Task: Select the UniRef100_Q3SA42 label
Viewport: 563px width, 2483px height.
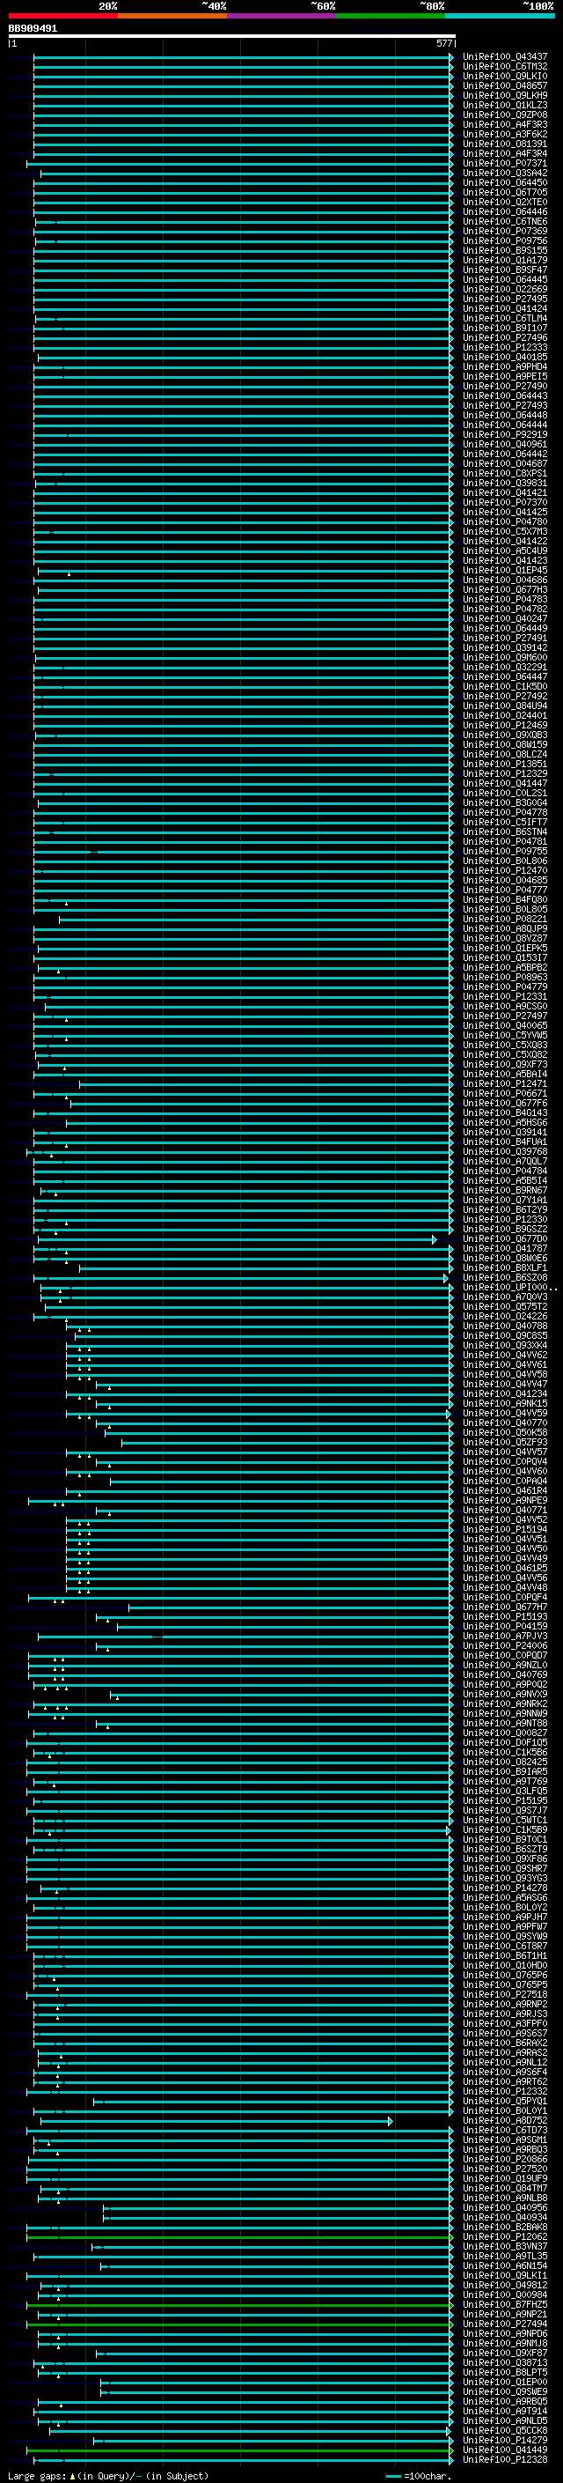Action: 504,174
